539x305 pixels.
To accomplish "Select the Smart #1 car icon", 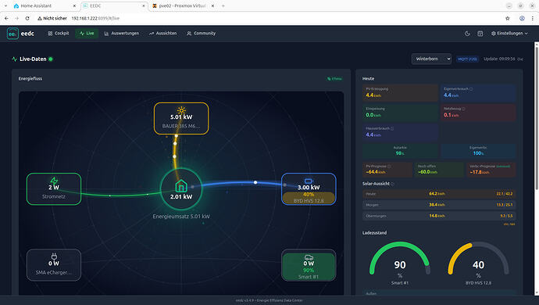I will (309, 257).
